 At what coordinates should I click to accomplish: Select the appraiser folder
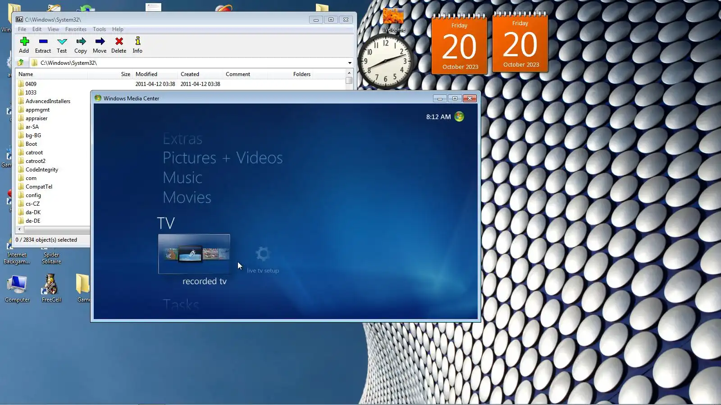(x=37, y=118)
